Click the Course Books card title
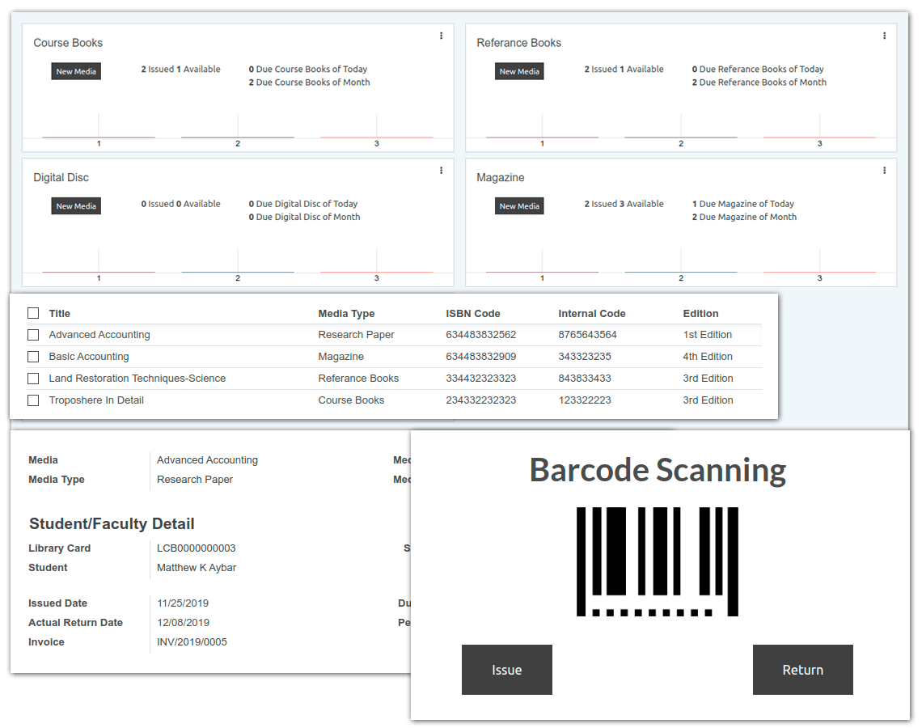 68,43
